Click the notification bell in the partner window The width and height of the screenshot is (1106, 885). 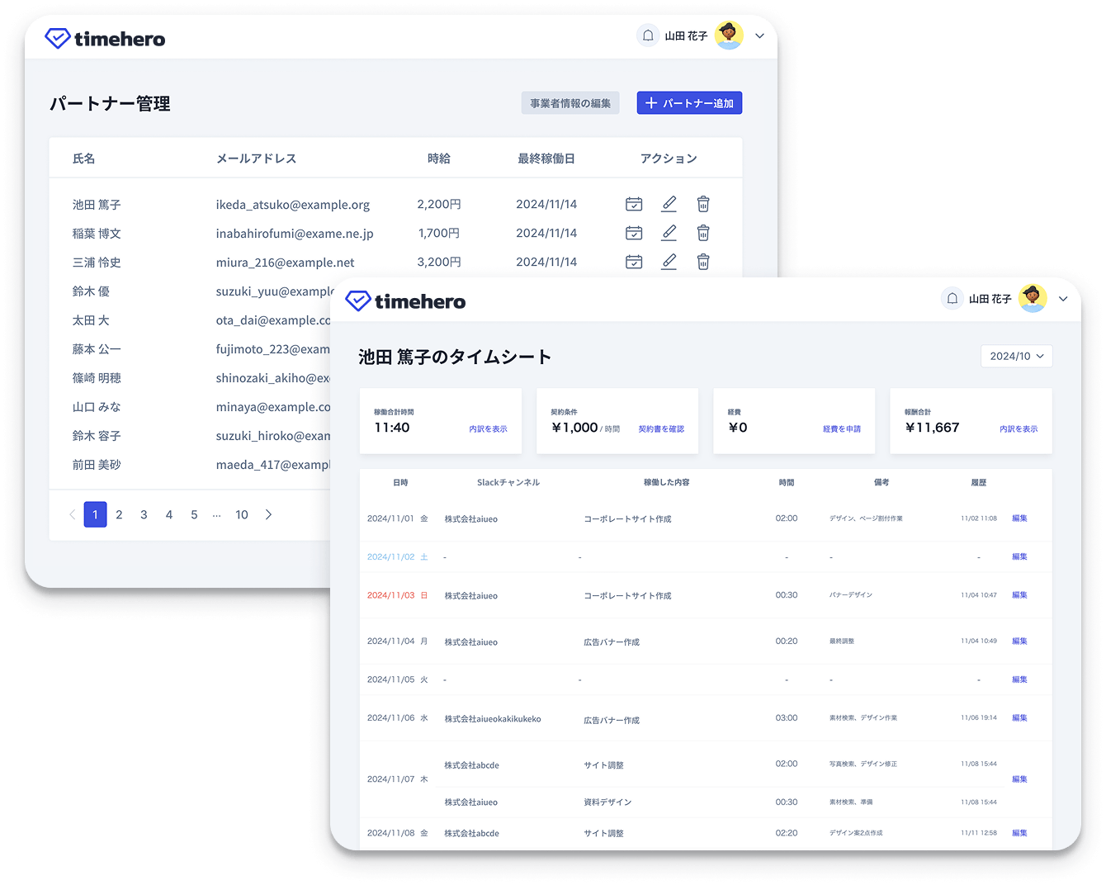click(x=648, y=35)
